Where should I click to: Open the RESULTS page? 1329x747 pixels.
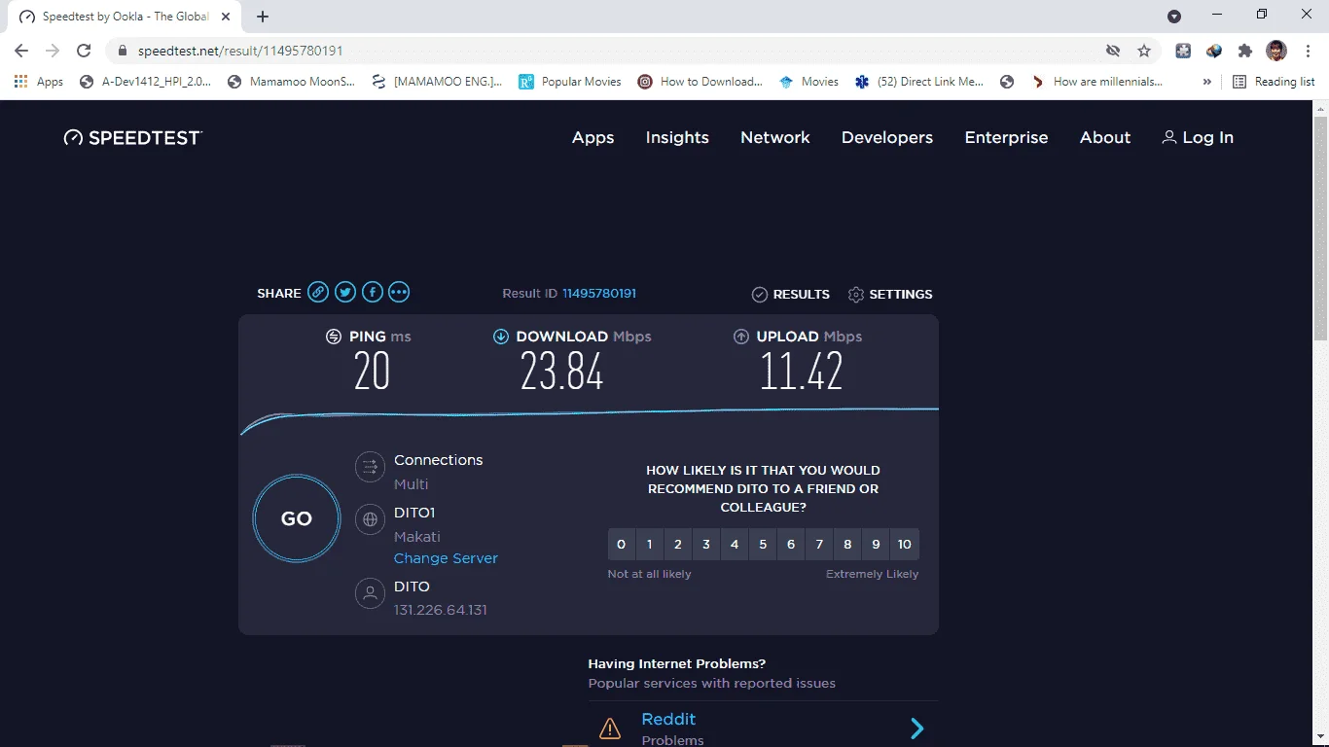point(791,294)
